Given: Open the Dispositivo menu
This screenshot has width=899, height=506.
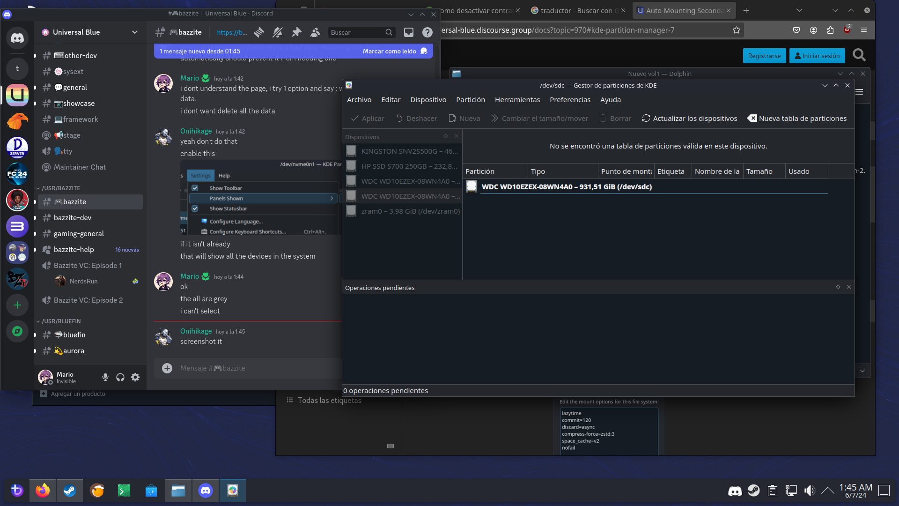Looking at the screenshot, I should [428, 100].
